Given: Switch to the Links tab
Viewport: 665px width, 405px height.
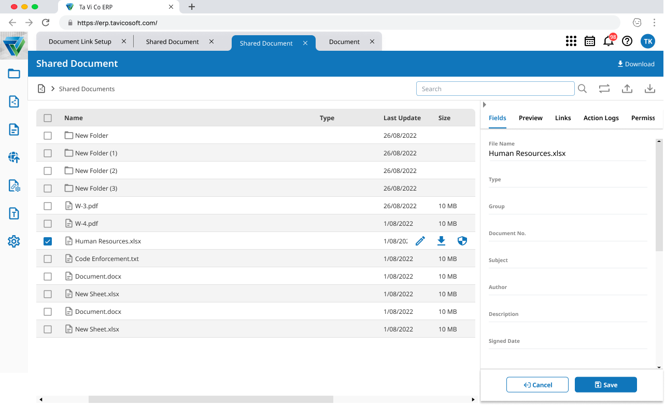Looking at the screenshot, I should pos(563,118).
